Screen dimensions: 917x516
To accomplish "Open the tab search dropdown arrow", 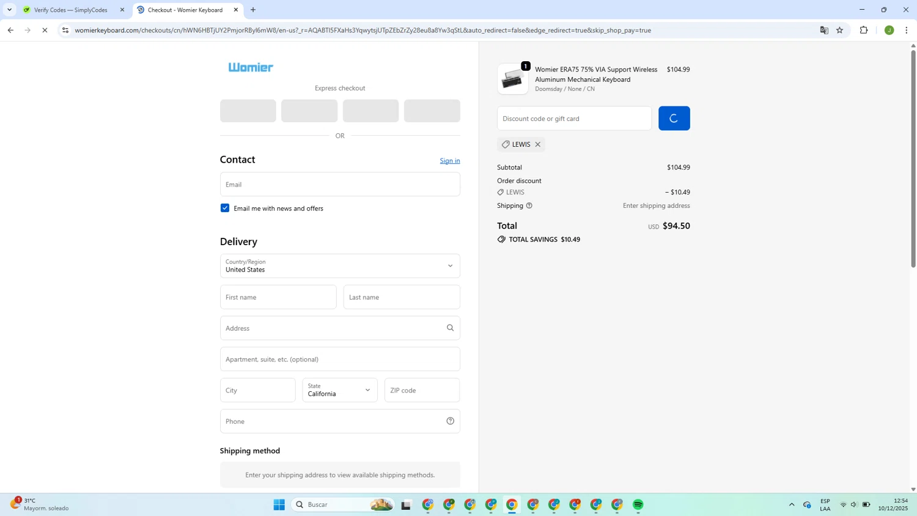I will tap(9, 10).
